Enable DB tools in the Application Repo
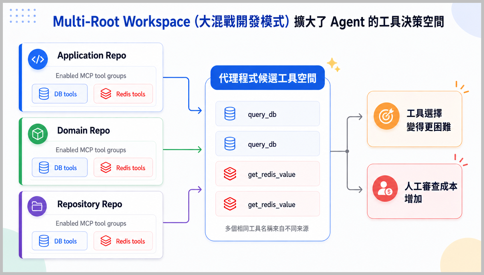Screen dimensions: 484x275 [x=59, y=94]
